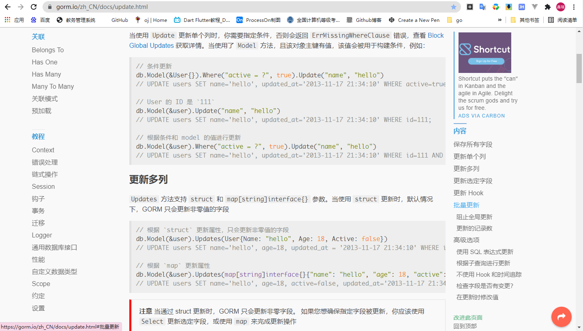
Task: Go to Many To Many in sidebar
Action: pos(53,86)
